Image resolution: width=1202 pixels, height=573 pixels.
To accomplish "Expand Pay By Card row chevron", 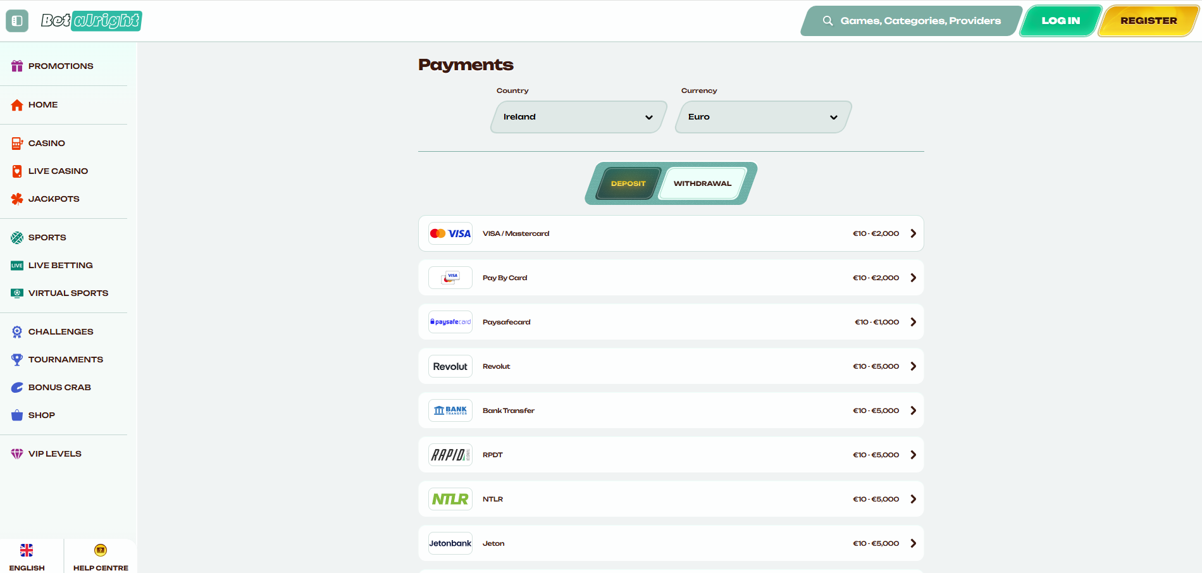I will pyautogui.click(x=913, y=278).
